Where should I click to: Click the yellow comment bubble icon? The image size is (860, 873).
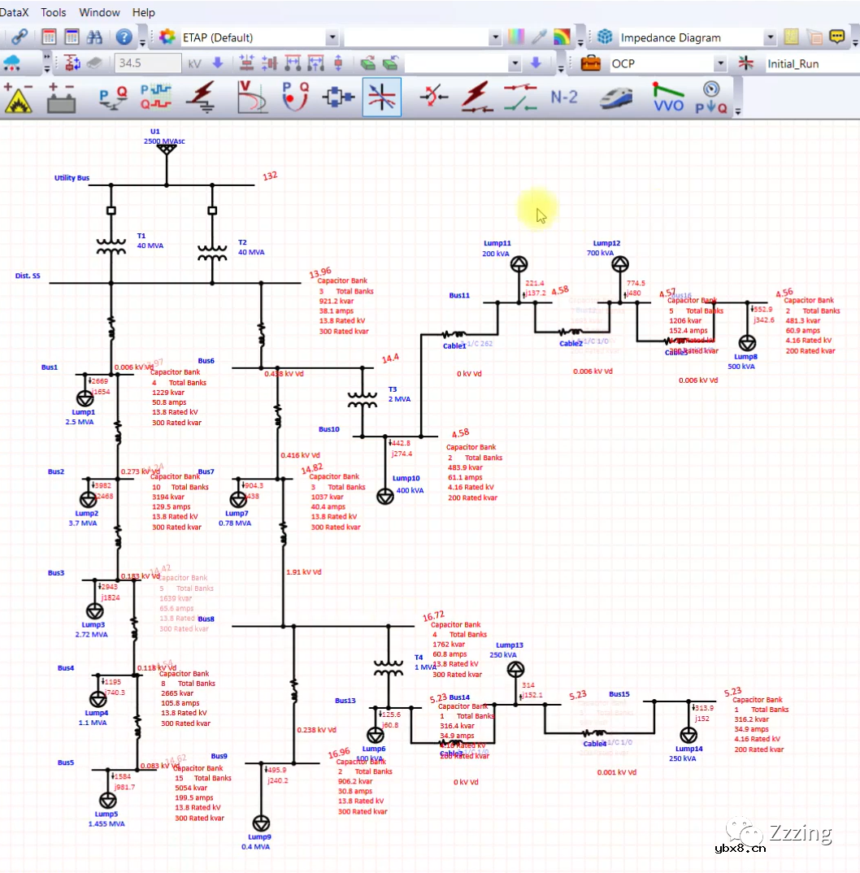click(836, 37)
